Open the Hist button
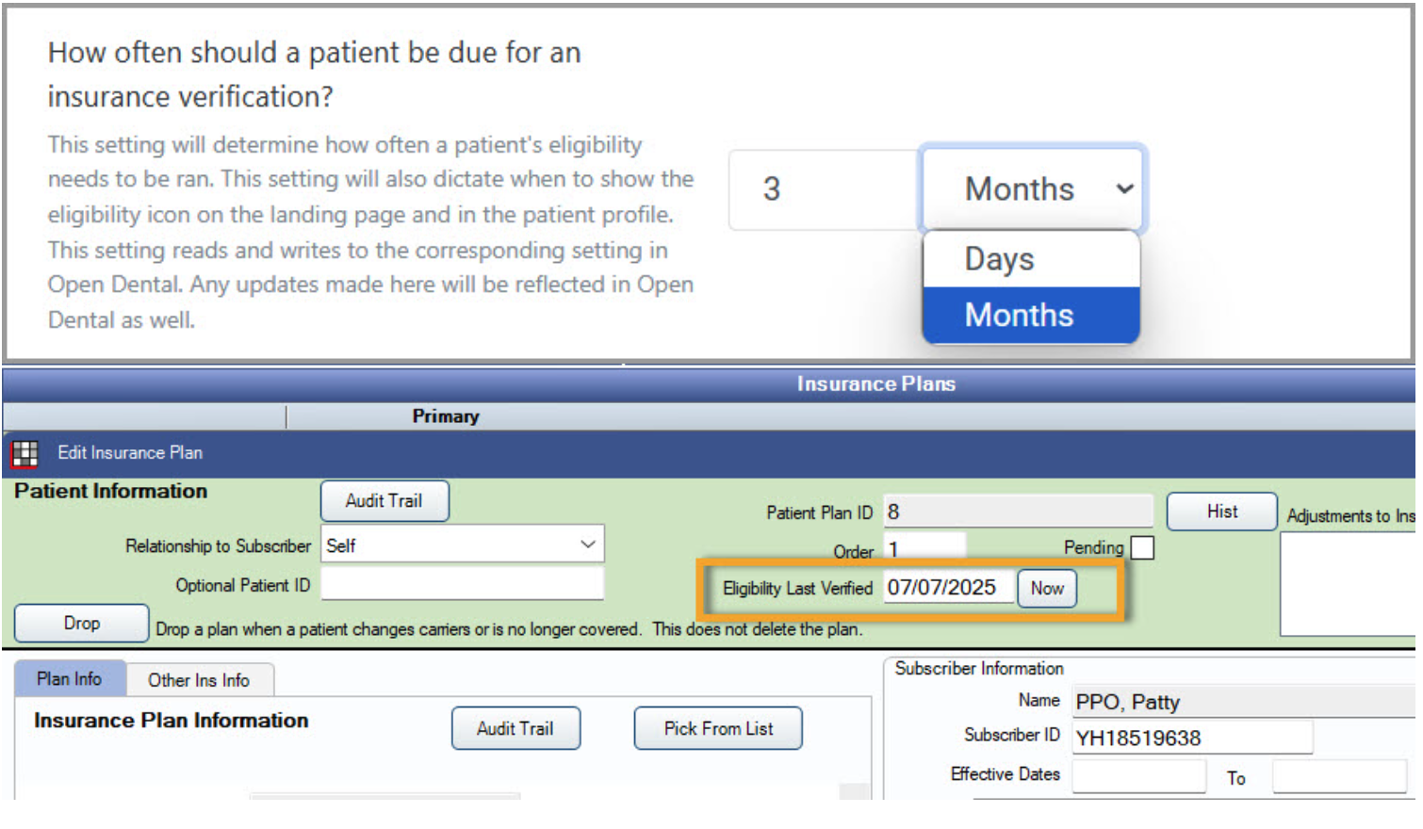 pos(1222,512)
